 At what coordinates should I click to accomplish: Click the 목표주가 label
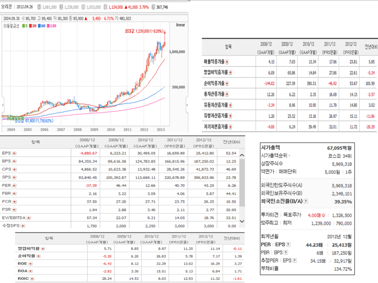pyautogui.click(x=292, y=215)
